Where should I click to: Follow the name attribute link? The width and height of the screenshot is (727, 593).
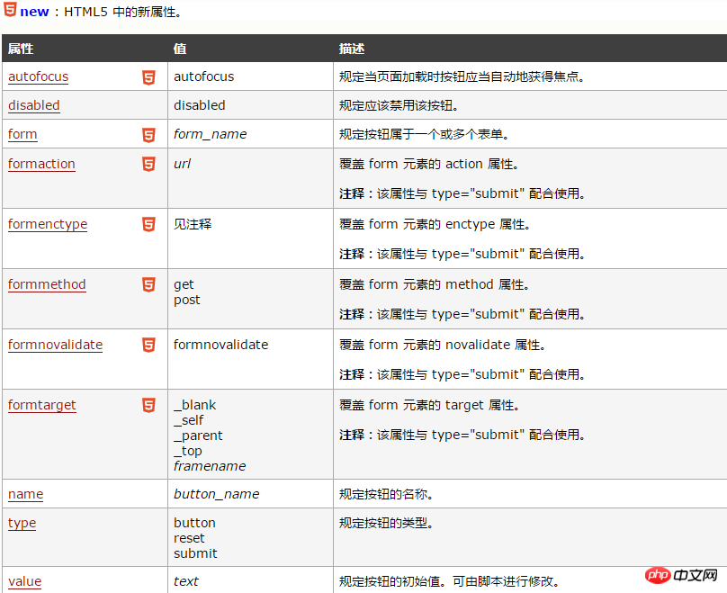[x=25, y=494]
